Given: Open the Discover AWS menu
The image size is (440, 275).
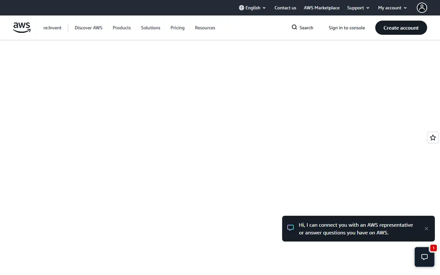Looking at the screenshot, I should (x=88, y=28).
